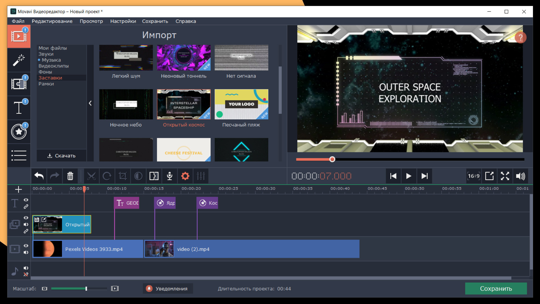Mute the main video track
The height and width of the screenshot is (304, 540).
(x=26, y=252)
